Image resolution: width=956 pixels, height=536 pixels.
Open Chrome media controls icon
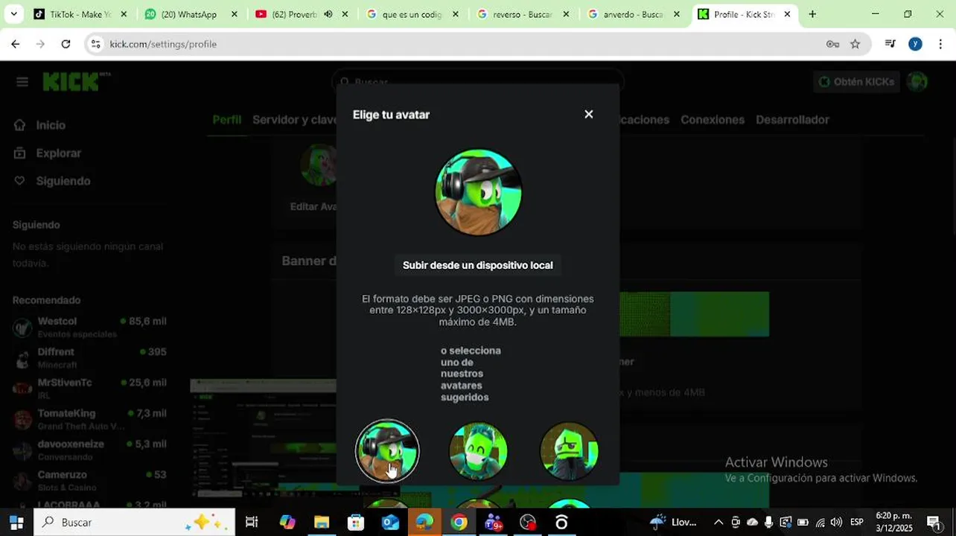click(890, 44)
